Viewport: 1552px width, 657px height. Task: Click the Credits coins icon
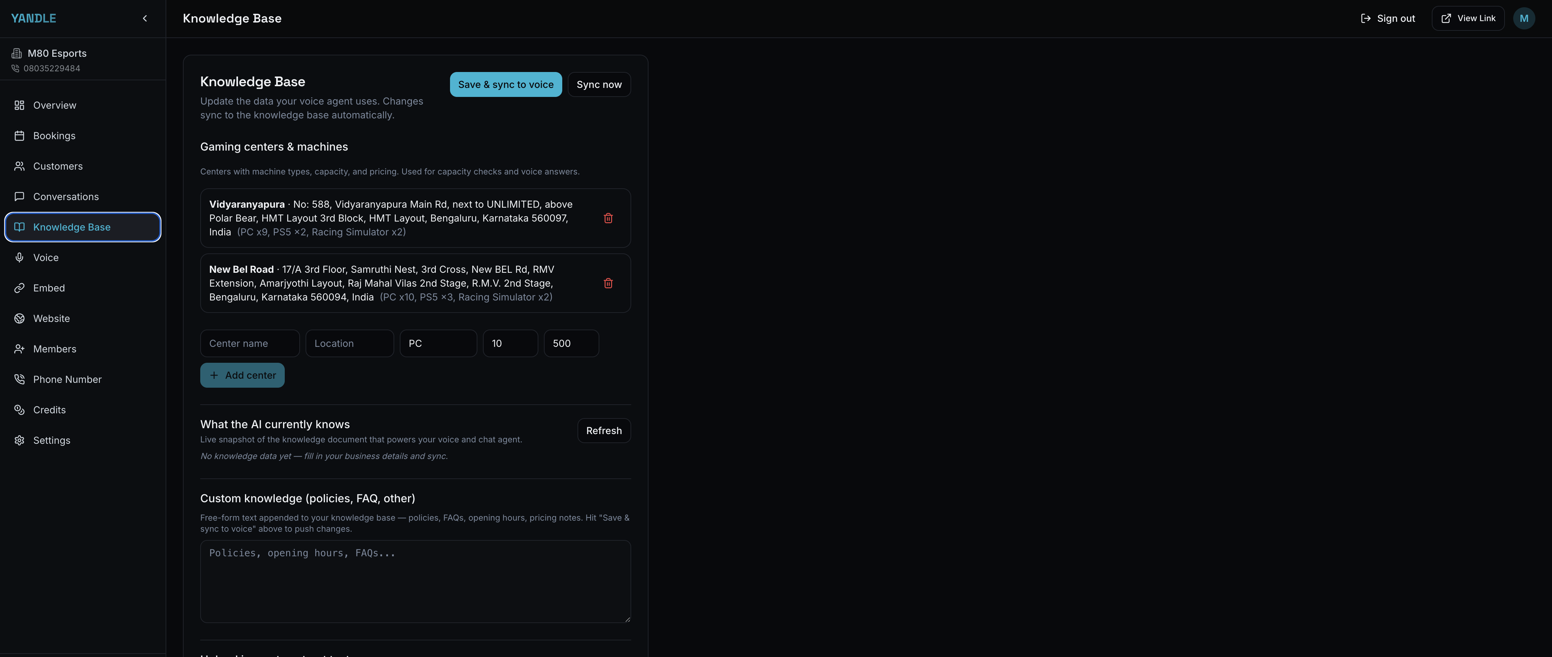[19, 410]
